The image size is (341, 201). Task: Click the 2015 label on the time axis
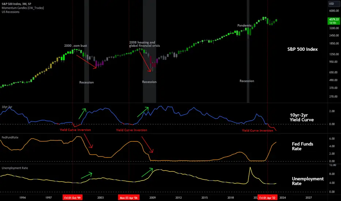205,197
